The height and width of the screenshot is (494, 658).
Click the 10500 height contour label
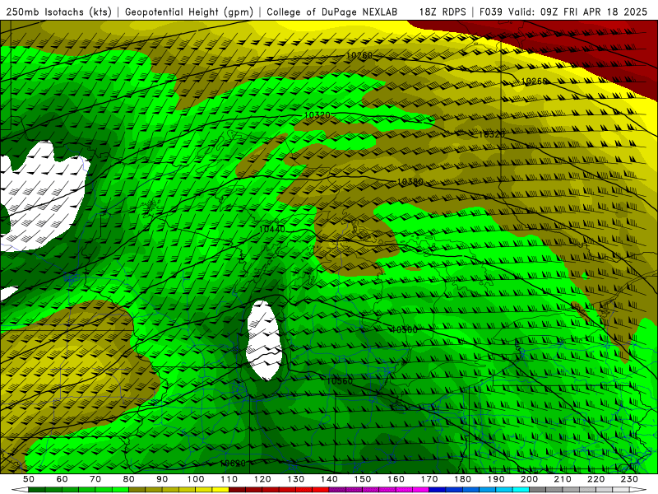pos(404,330)
